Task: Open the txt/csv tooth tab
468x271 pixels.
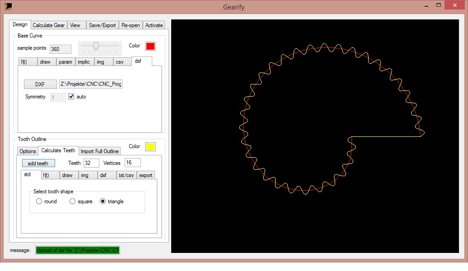Action: click(x=126, y=175)
